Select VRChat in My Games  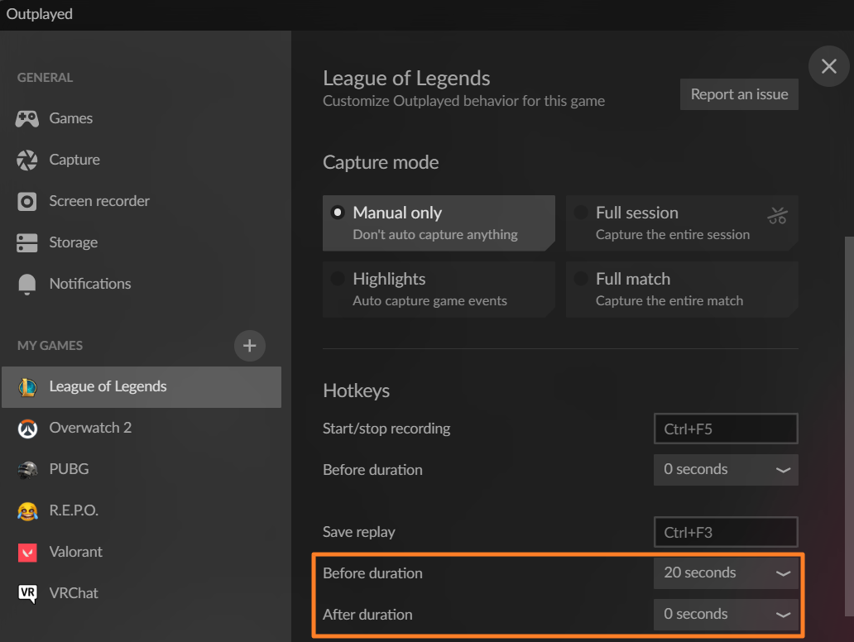click(x=142, y=593)
